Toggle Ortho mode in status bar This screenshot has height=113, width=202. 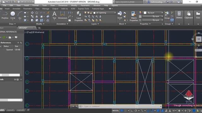(132, 110)
